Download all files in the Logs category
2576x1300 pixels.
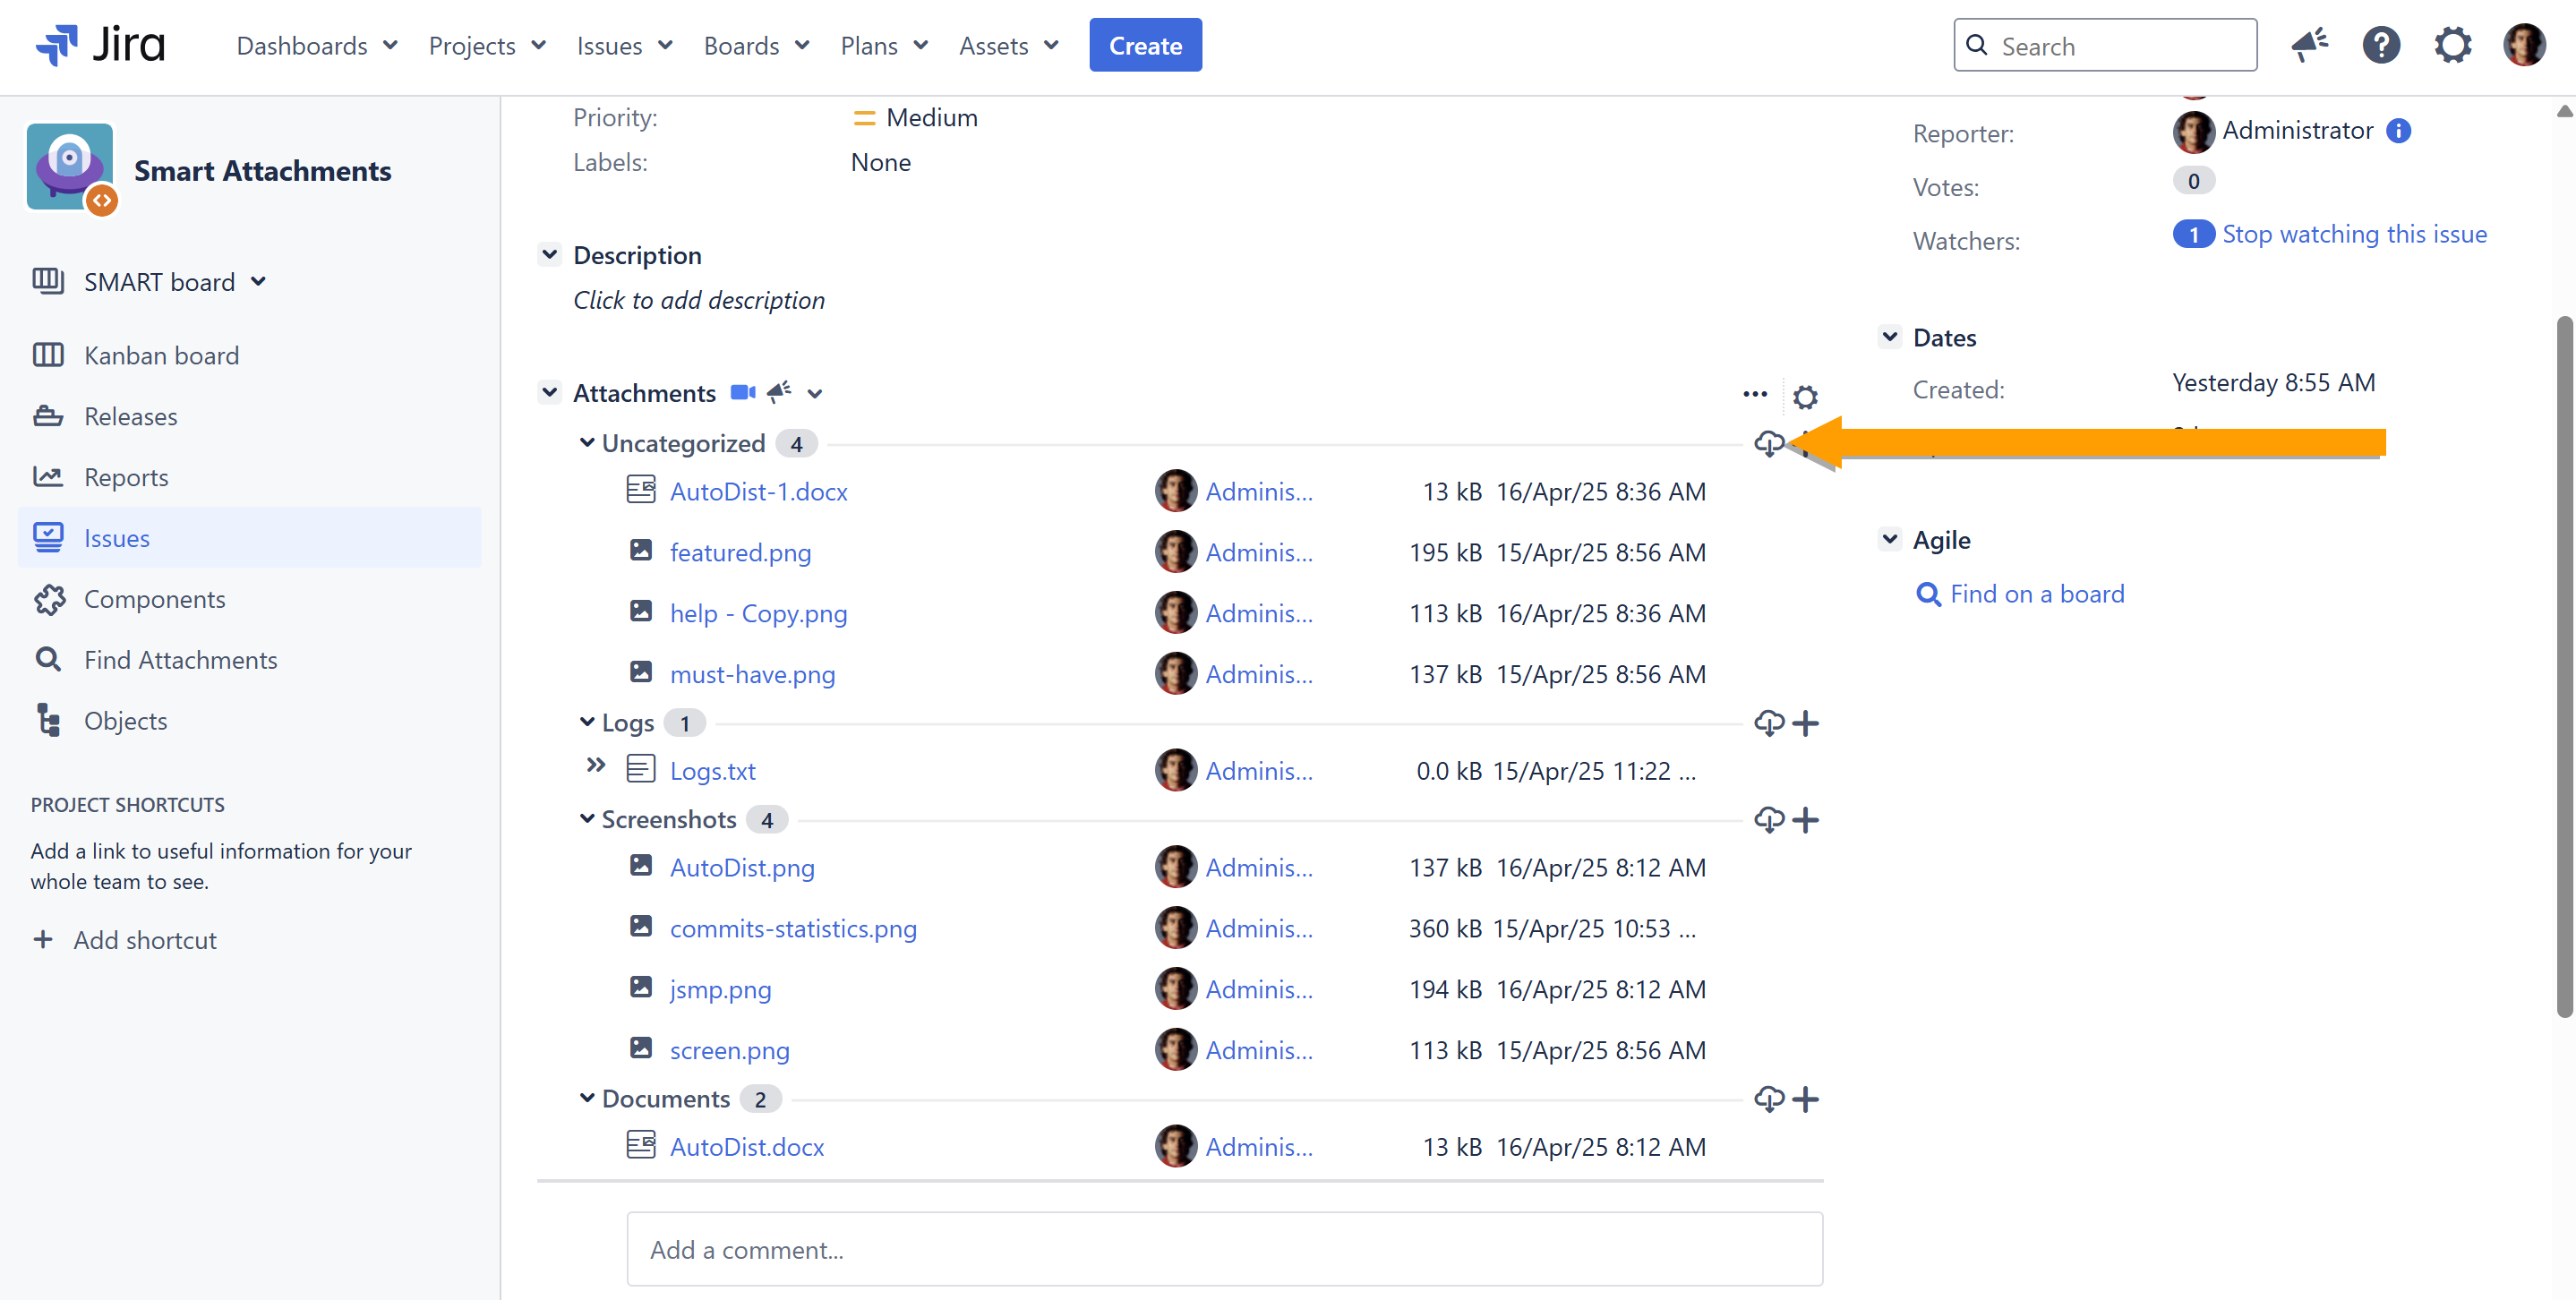click(x=1768, y=723)
